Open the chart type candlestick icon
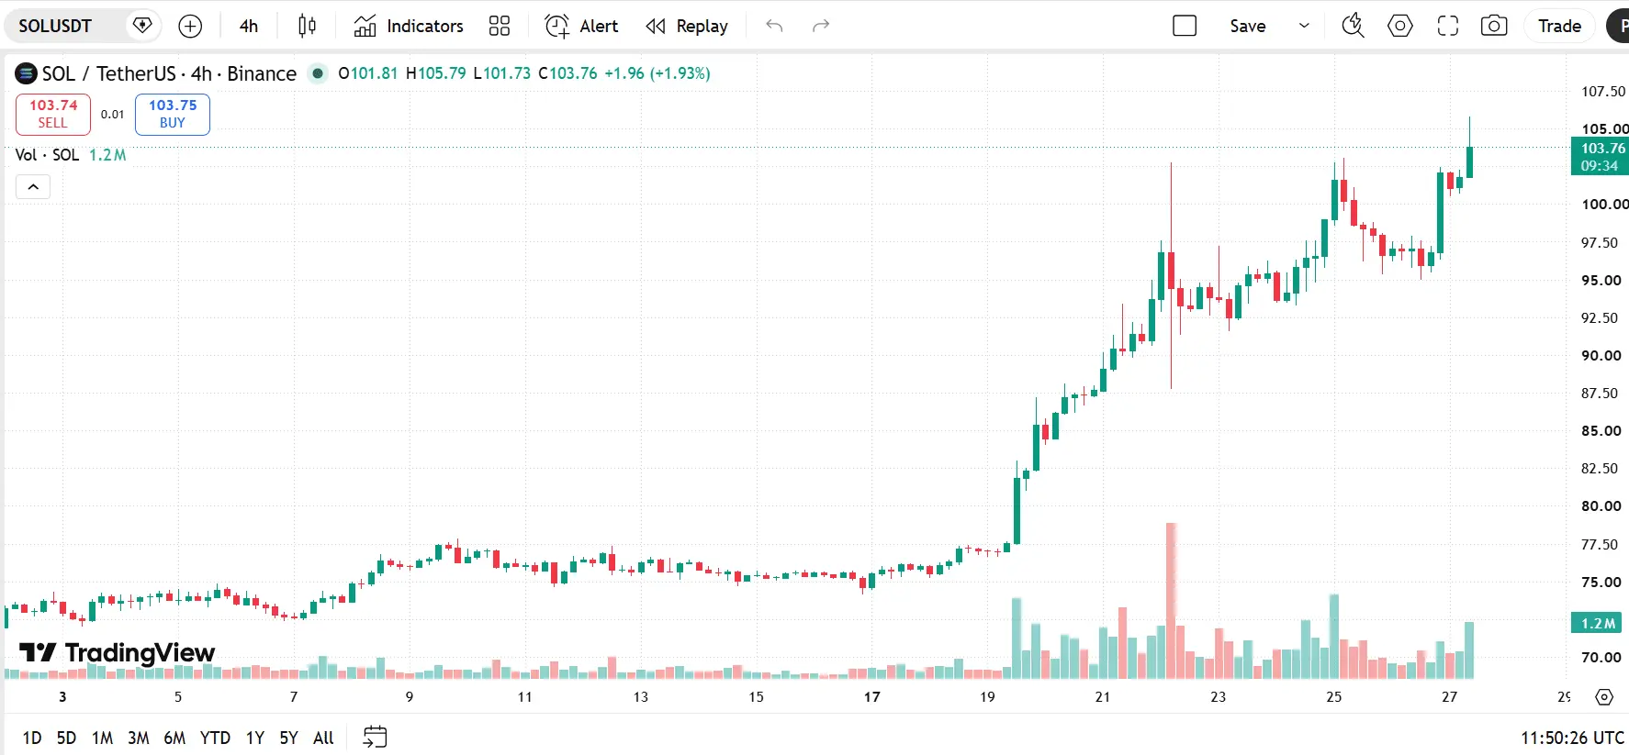 (x=308, y=26)
